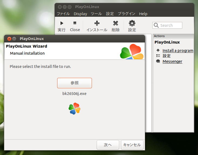The image size is (198, 155).
Task: Click the Actions panel header
Action: [173, 36]
